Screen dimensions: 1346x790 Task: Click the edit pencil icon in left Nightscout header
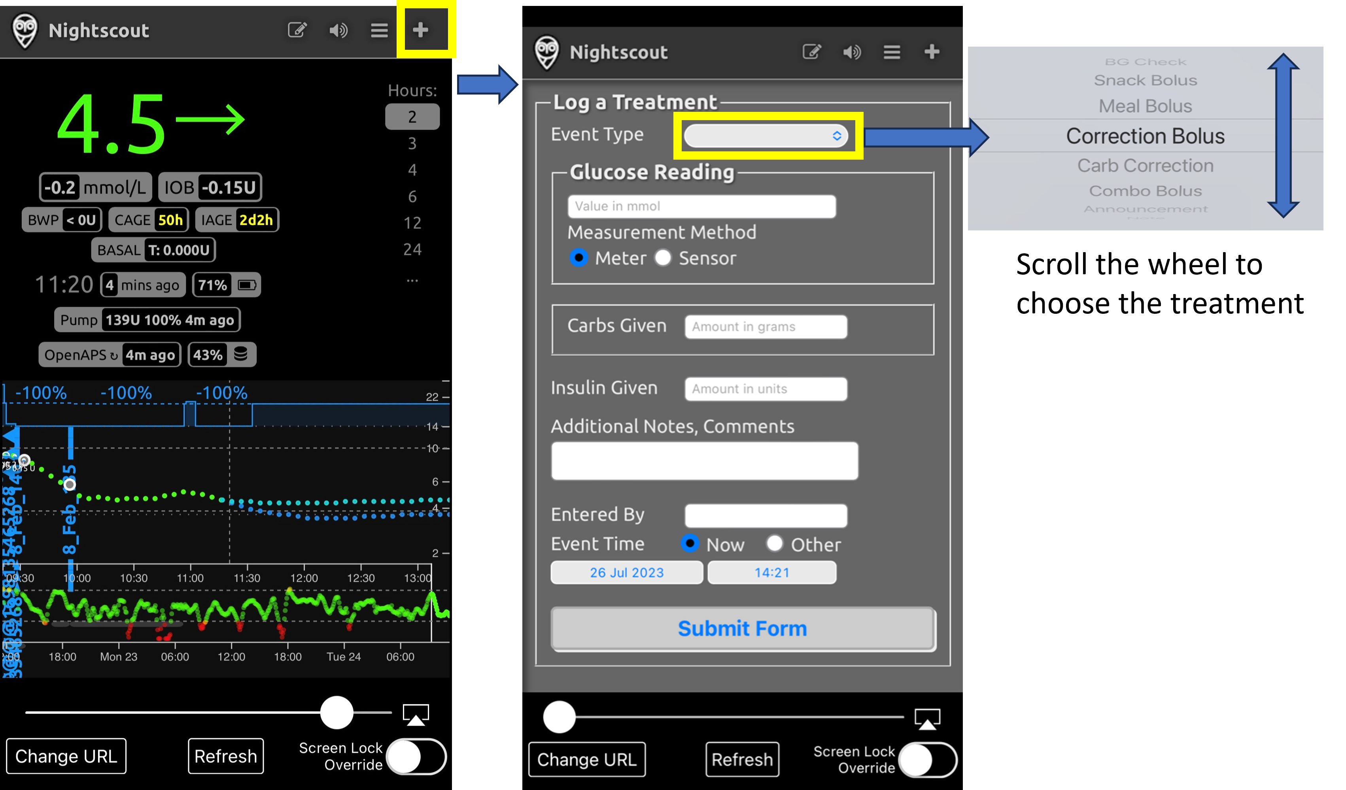pos(297,30)
